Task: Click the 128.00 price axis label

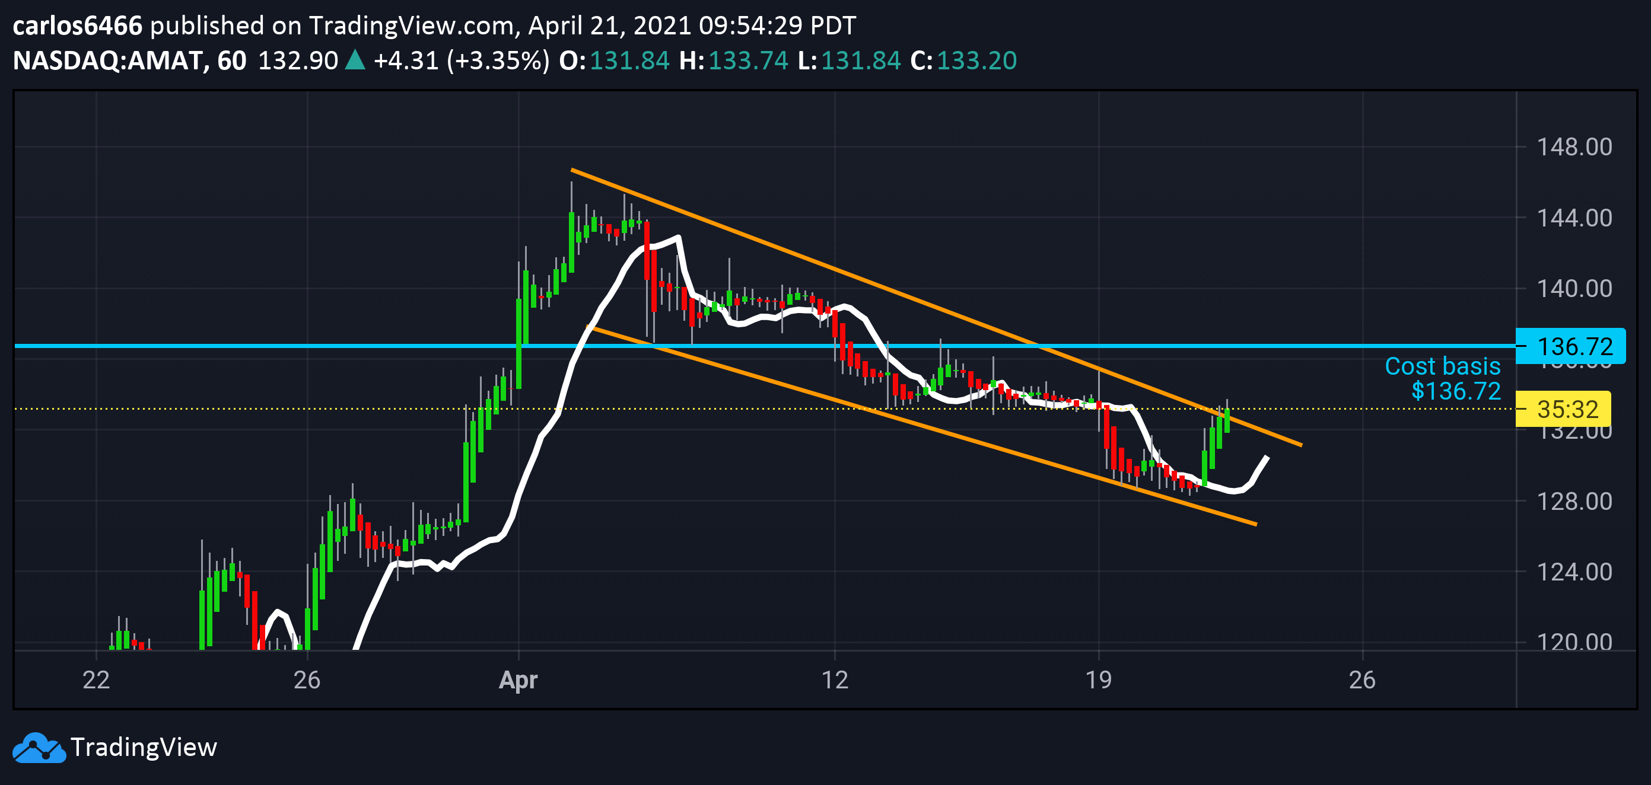Action: point(1574,502)
